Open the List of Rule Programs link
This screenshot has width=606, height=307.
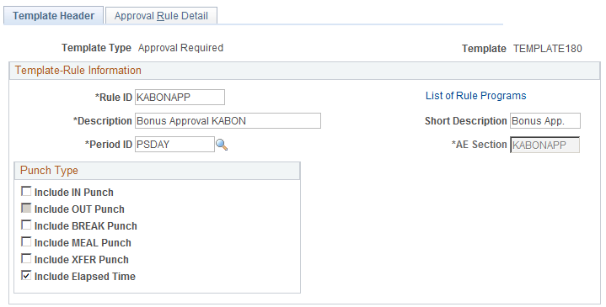tap(475, 96)
